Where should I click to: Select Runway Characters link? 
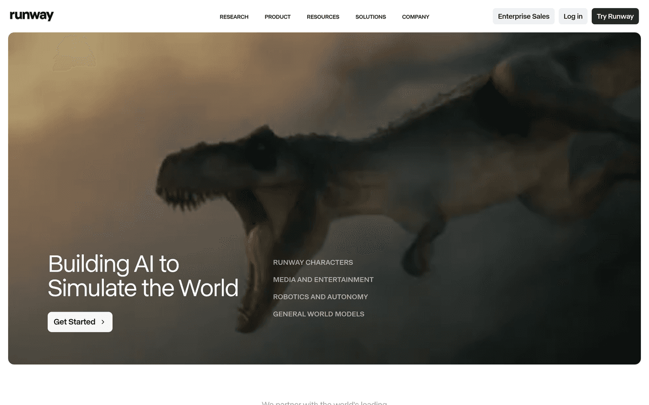coord(313,262)
